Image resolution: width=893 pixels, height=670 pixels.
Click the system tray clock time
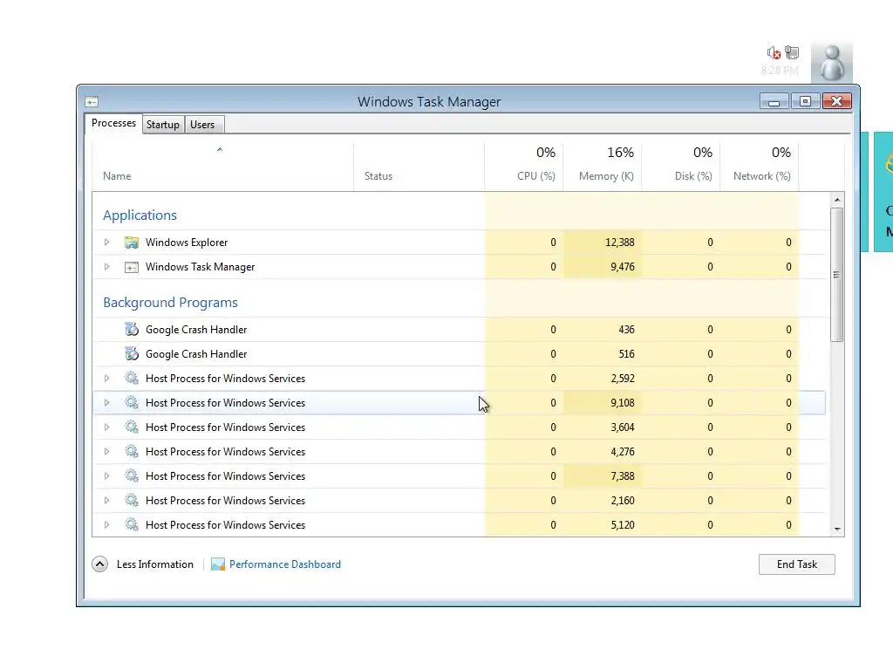[x=780, y=71]
